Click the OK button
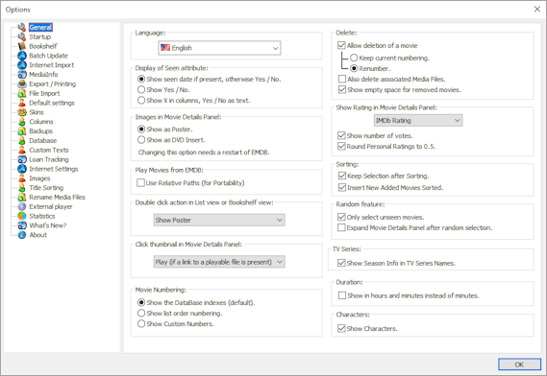 pyautogui.click(x=519, y=364)
